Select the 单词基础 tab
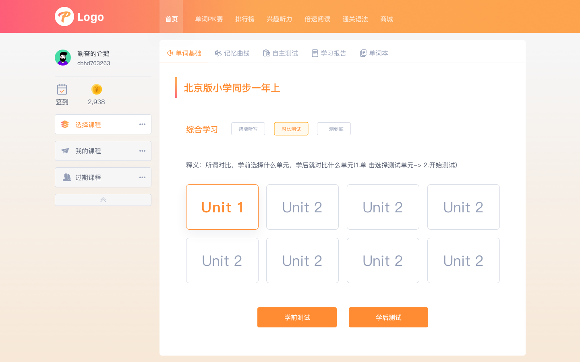 point(184,53)
